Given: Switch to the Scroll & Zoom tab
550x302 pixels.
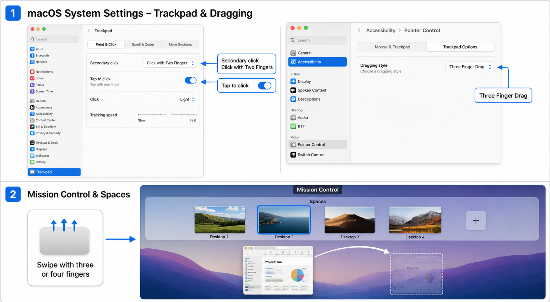Looking at the screenshot, I should [143, 45].
